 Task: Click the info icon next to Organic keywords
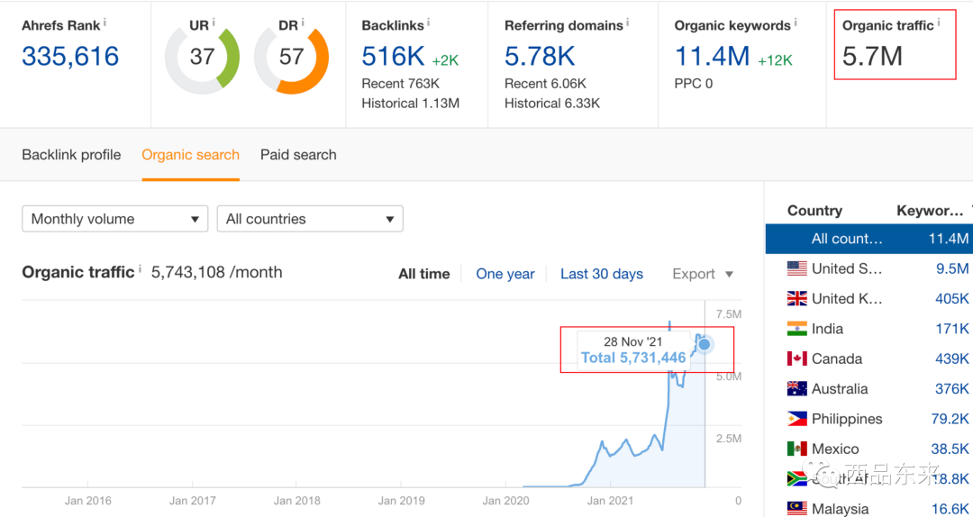click(796, 23)
